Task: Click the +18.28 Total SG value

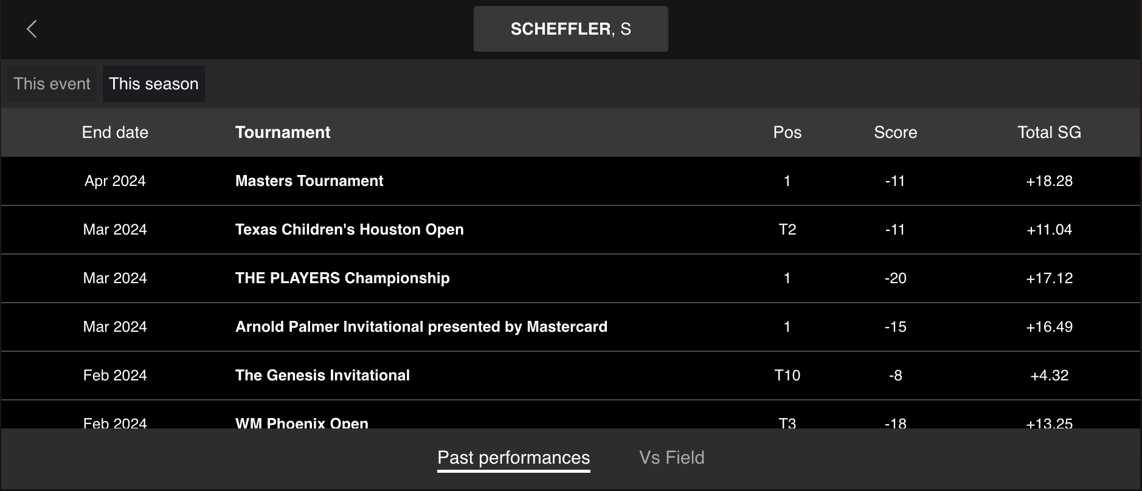Action: click(x=1049, y=181)
